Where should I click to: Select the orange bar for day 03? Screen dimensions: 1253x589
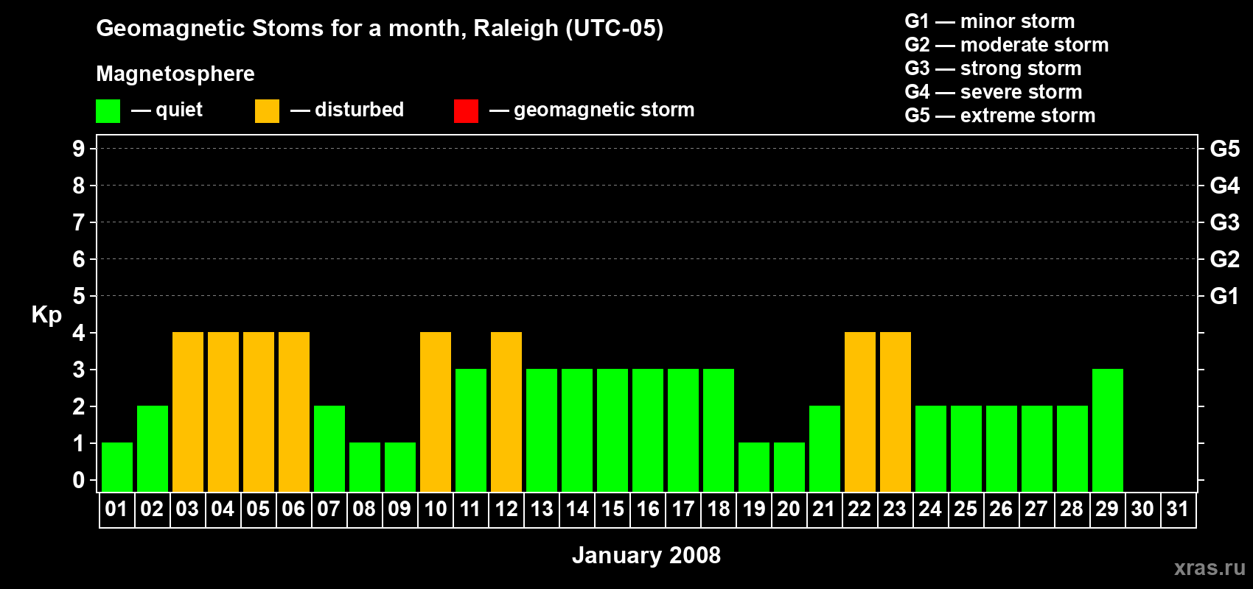188,412
